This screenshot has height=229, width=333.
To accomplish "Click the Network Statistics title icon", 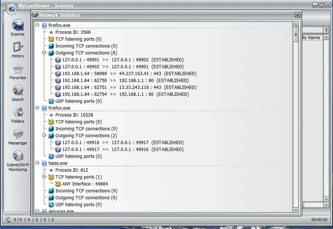I will [35, 15].
